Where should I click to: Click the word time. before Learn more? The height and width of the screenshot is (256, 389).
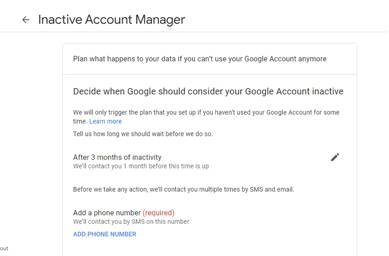click(x=80, y=121)
